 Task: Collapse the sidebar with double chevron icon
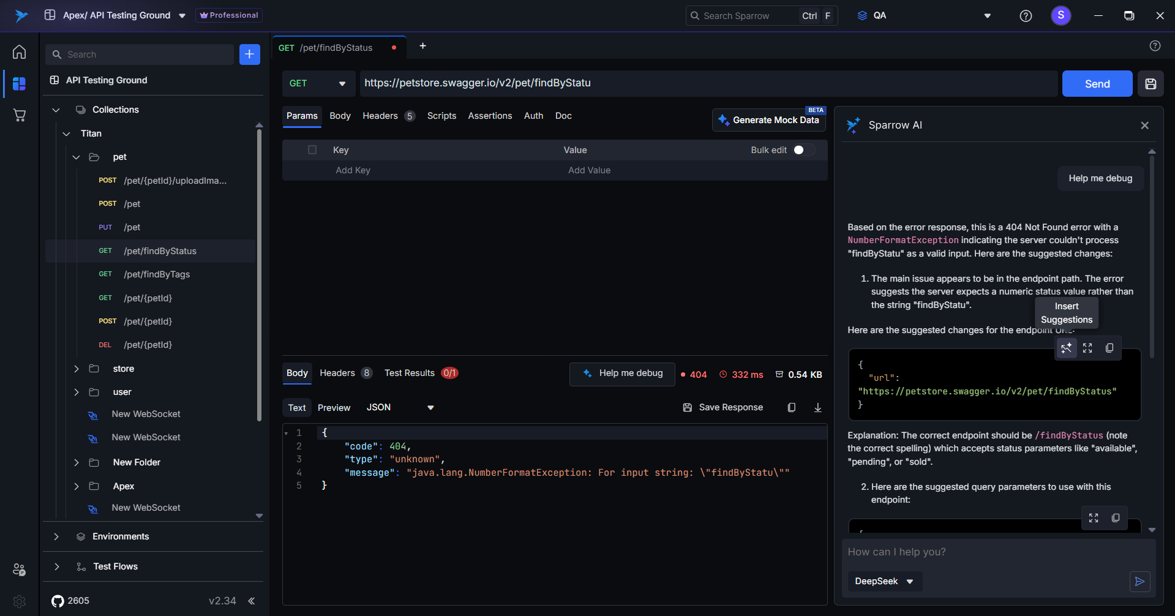click(252, 601)
